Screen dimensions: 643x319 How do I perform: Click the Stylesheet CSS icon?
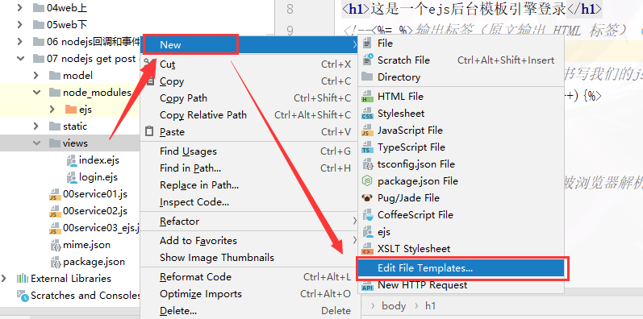click(367, 114)
